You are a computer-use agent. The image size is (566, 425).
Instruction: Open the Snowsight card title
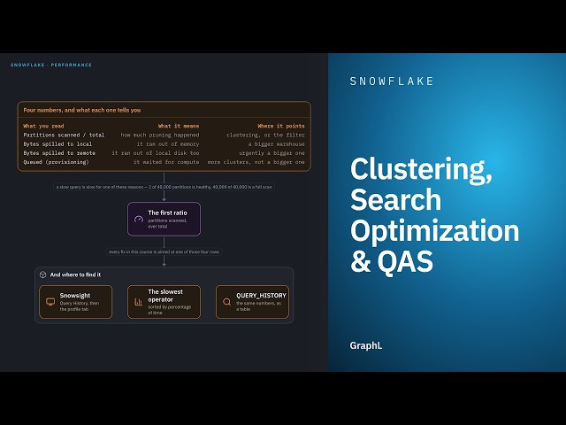coord(74,295)
